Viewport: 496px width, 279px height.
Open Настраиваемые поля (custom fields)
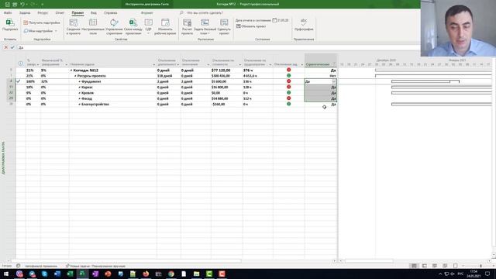click(x=93, y=26)
